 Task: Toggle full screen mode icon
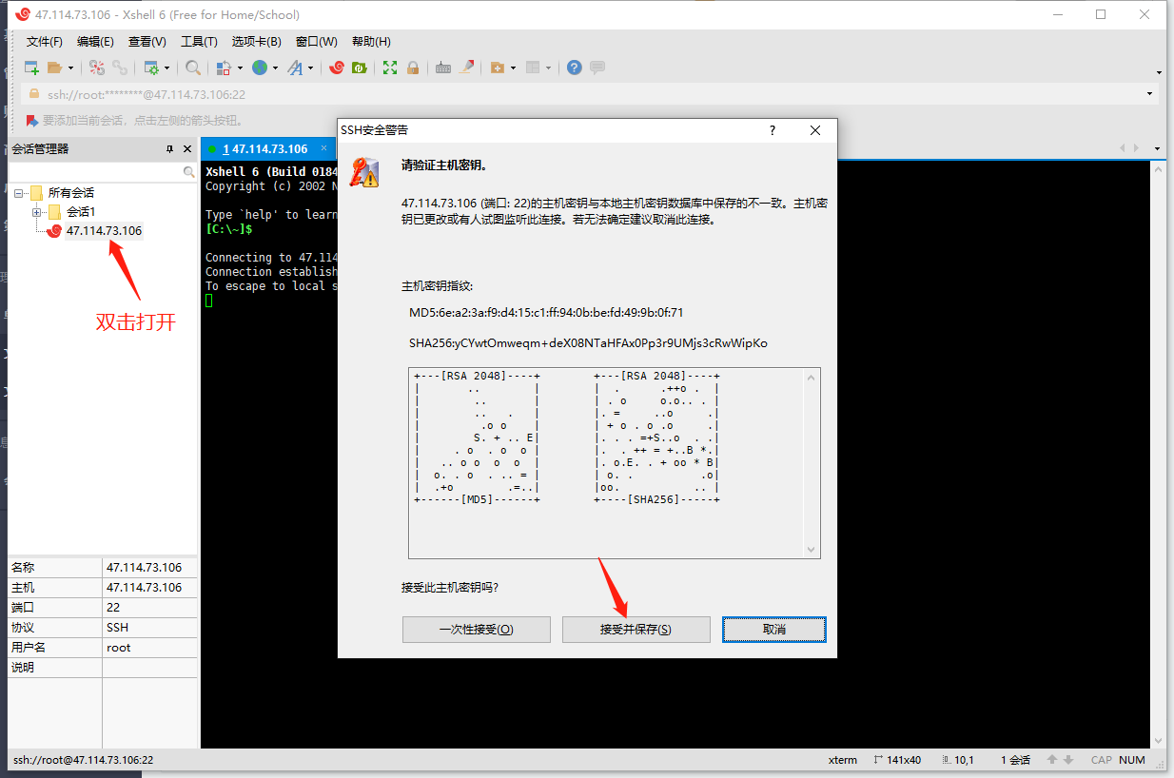pyautogui.click(x=390, y=68)
